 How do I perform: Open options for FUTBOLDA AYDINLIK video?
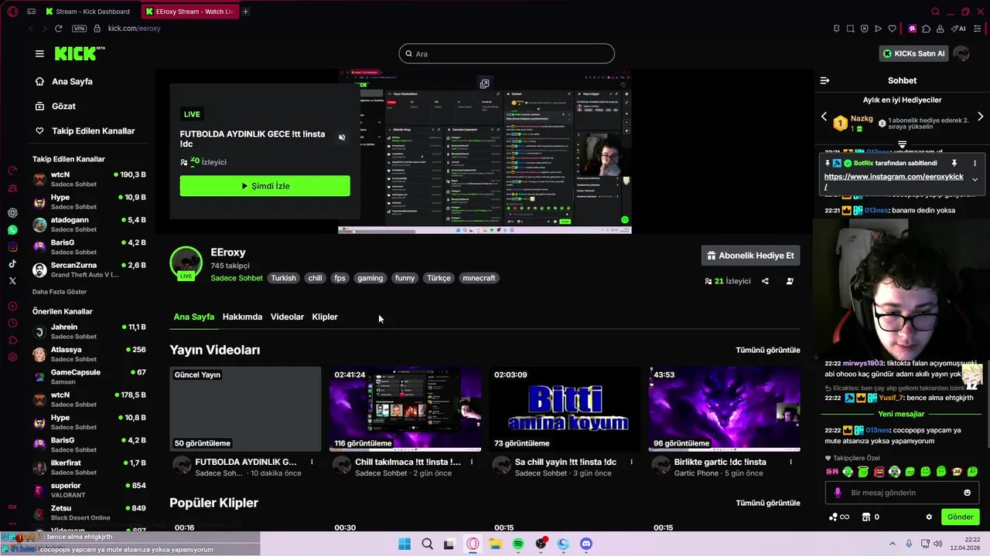coord(312,462)
